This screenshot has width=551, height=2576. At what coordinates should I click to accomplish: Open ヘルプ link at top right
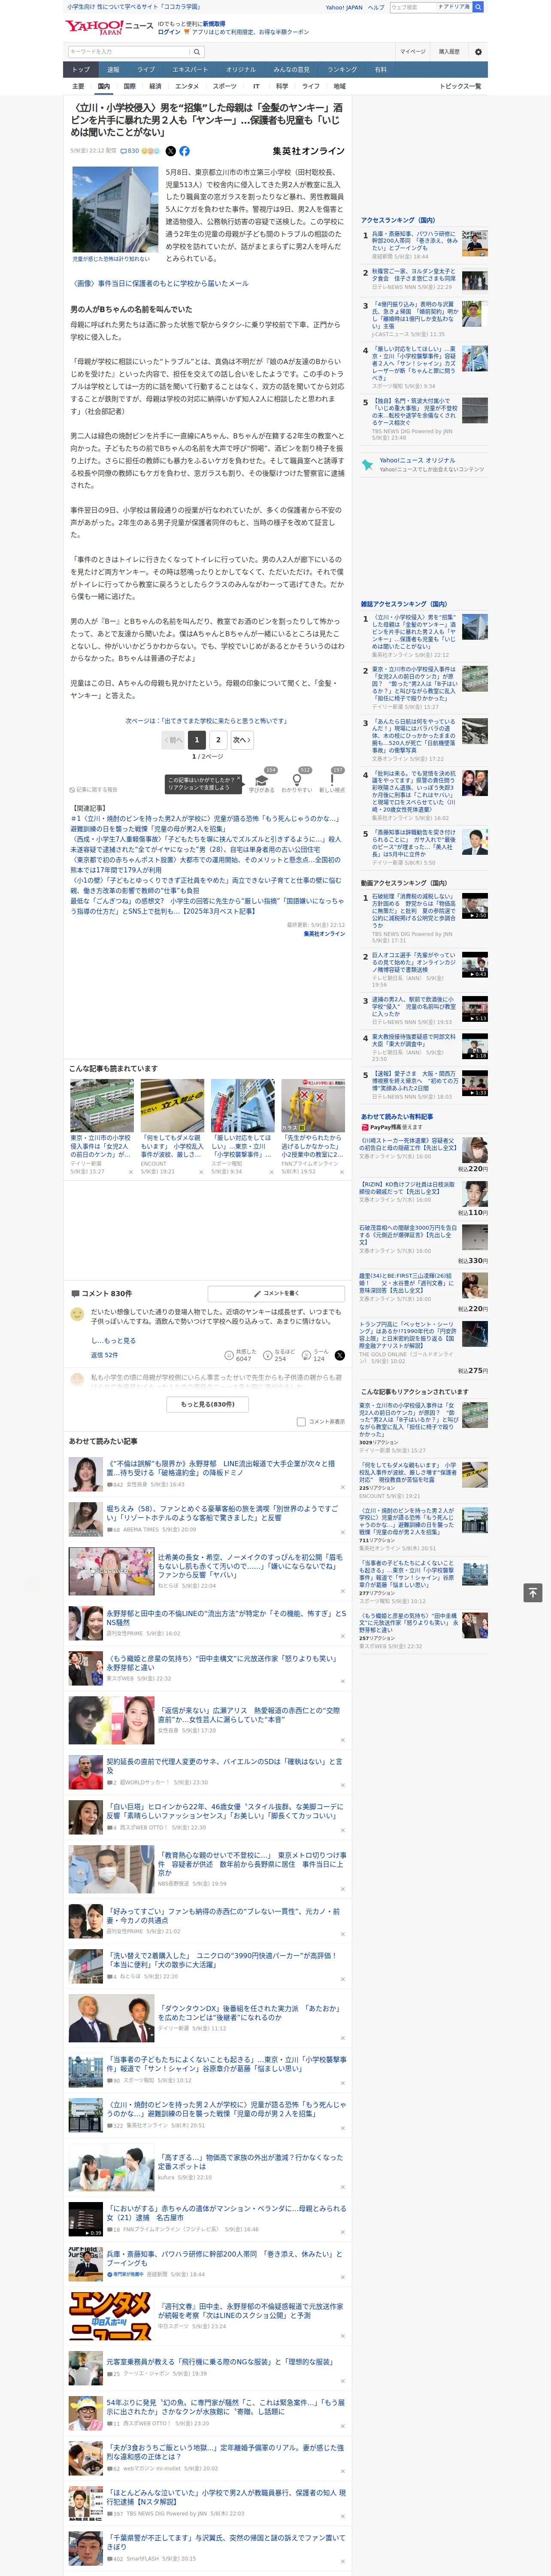376,7
